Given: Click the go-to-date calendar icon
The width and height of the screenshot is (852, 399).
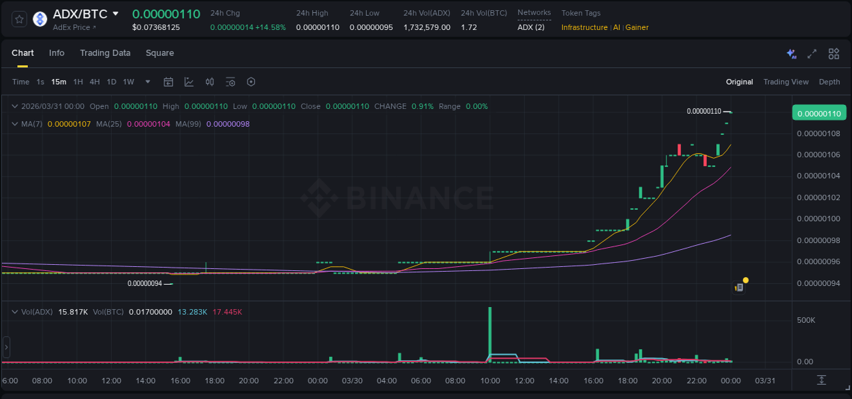Looking at the screenshot, I should click(168, 82).
